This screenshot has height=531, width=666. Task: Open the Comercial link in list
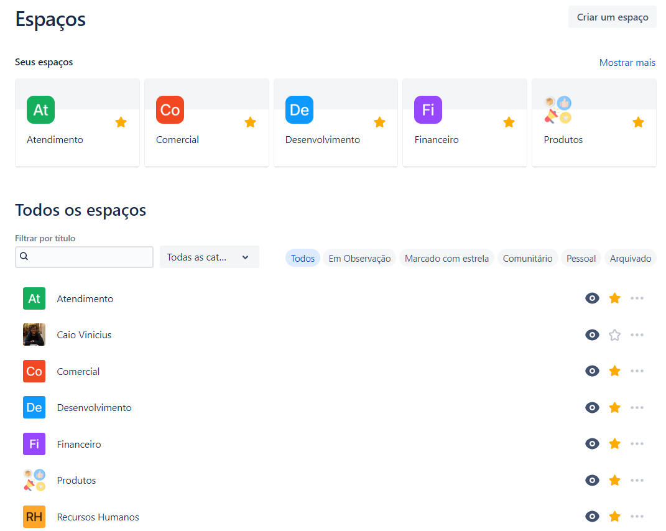coord(78,371)
